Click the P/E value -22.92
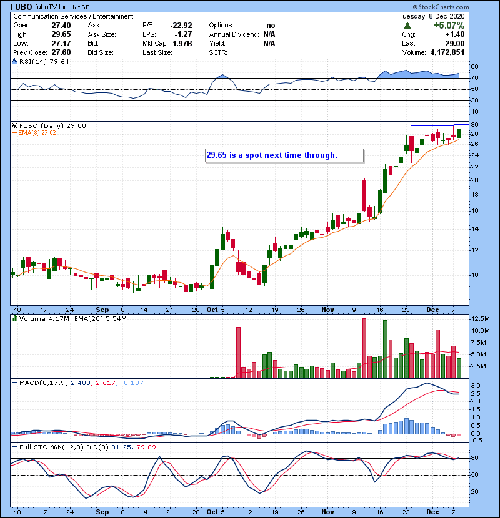500x518 pixels. (x=181, y=26)
